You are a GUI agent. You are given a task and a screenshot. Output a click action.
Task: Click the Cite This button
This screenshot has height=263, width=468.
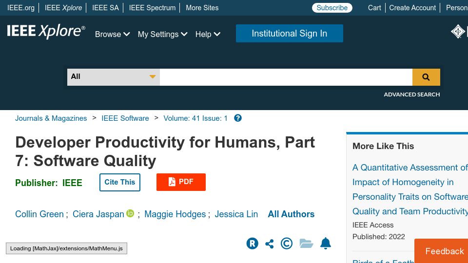coord(120,182)
